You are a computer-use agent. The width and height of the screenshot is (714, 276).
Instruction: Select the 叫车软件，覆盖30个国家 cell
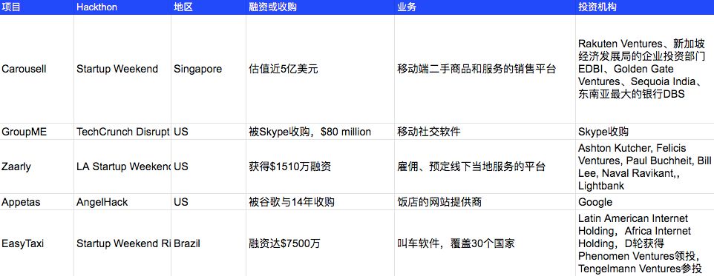click(x=485, y=243)
